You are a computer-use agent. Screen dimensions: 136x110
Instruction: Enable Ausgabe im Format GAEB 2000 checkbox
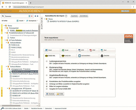[x=47, y=89]
